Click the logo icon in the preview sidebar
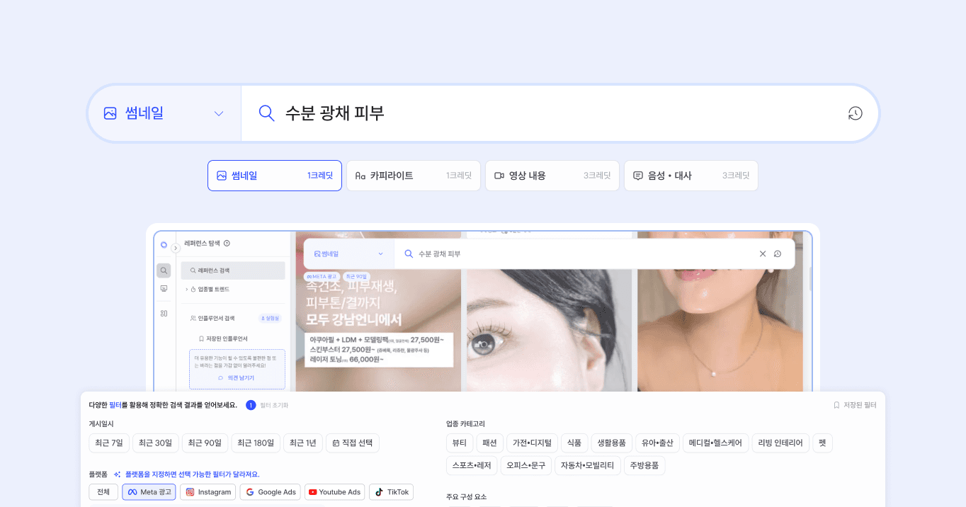Screen dimensions: 966x507 pyautogui.click(x=164, y=244)
